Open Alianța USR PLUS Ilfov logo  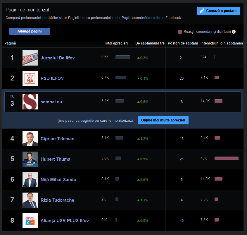[x=30, y=221]
